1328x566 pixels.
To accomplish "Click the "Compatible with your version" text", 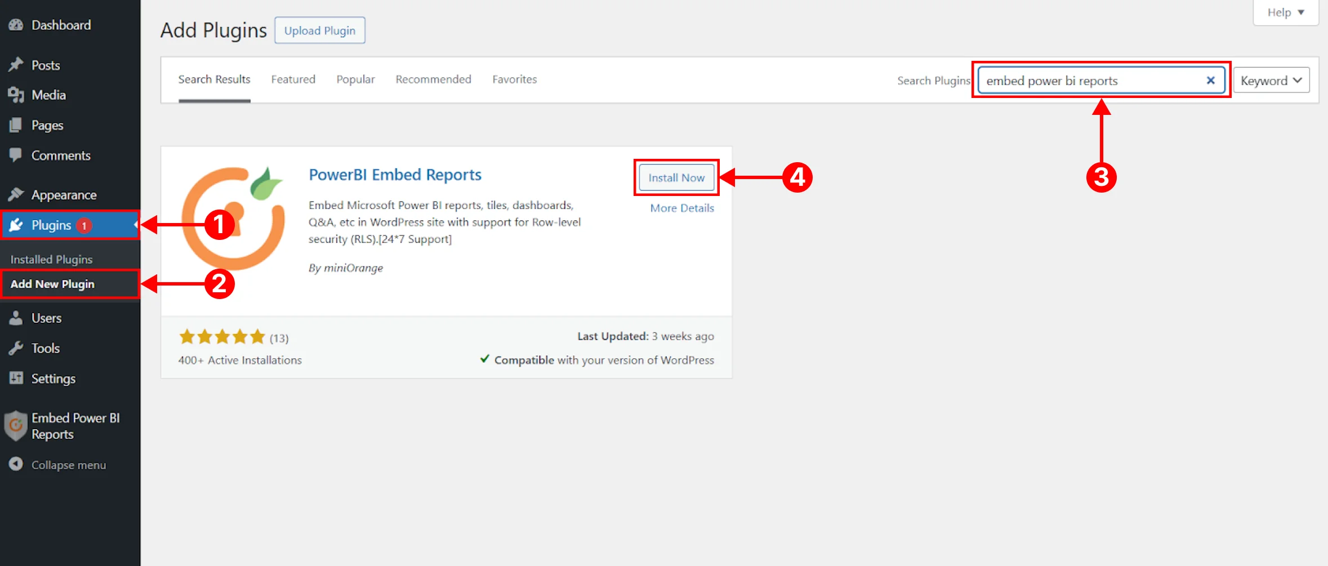I will coord(604,360).
